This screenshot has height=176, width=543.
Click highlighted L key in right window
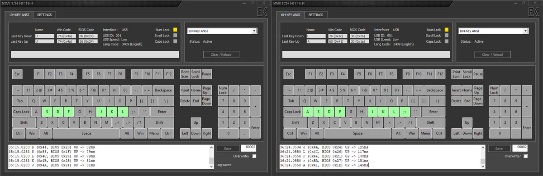point(395,112)
